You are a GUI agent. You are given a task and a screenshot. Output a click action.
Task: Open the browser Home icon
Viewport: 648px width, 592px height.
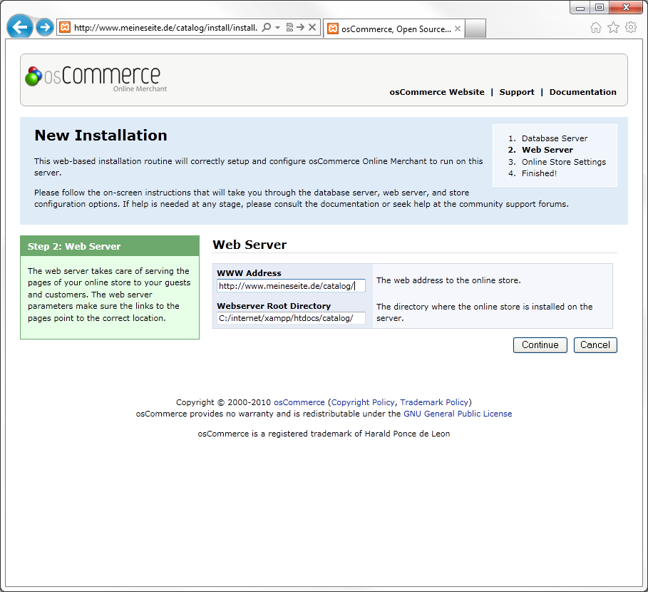pos(595,28)
